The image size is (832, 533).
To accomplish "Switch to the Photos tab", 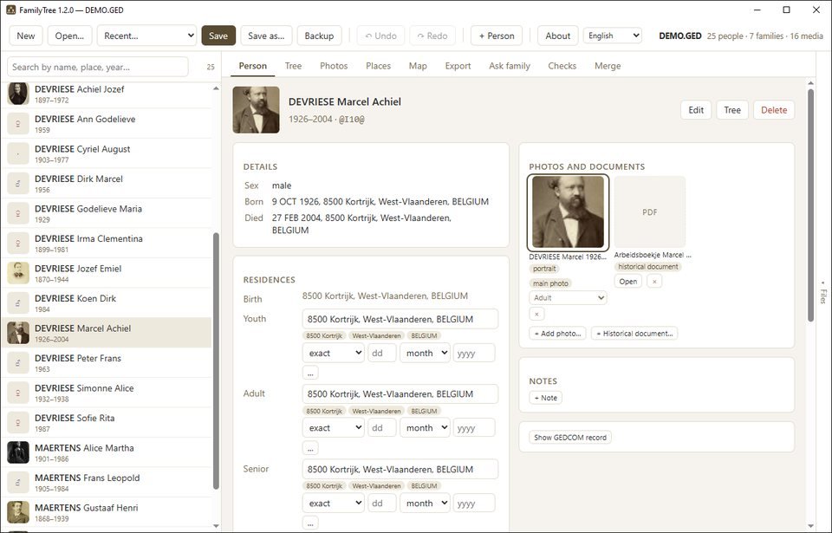I will [x=334, y=66].
